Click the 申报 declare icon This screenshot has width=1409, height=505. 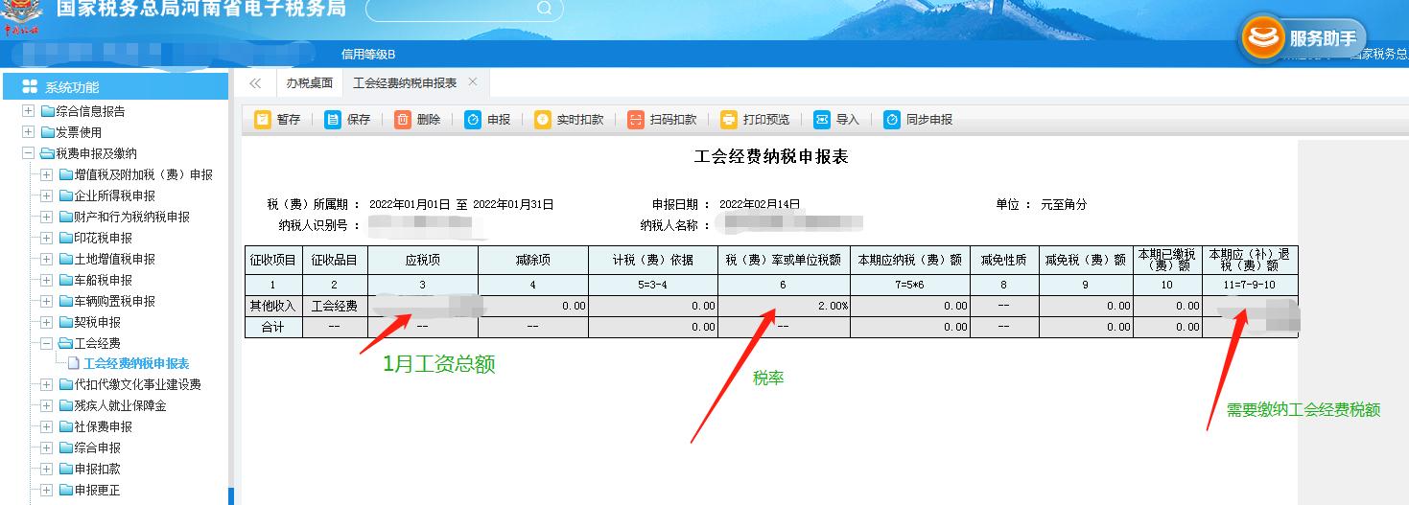pos(473,120)
